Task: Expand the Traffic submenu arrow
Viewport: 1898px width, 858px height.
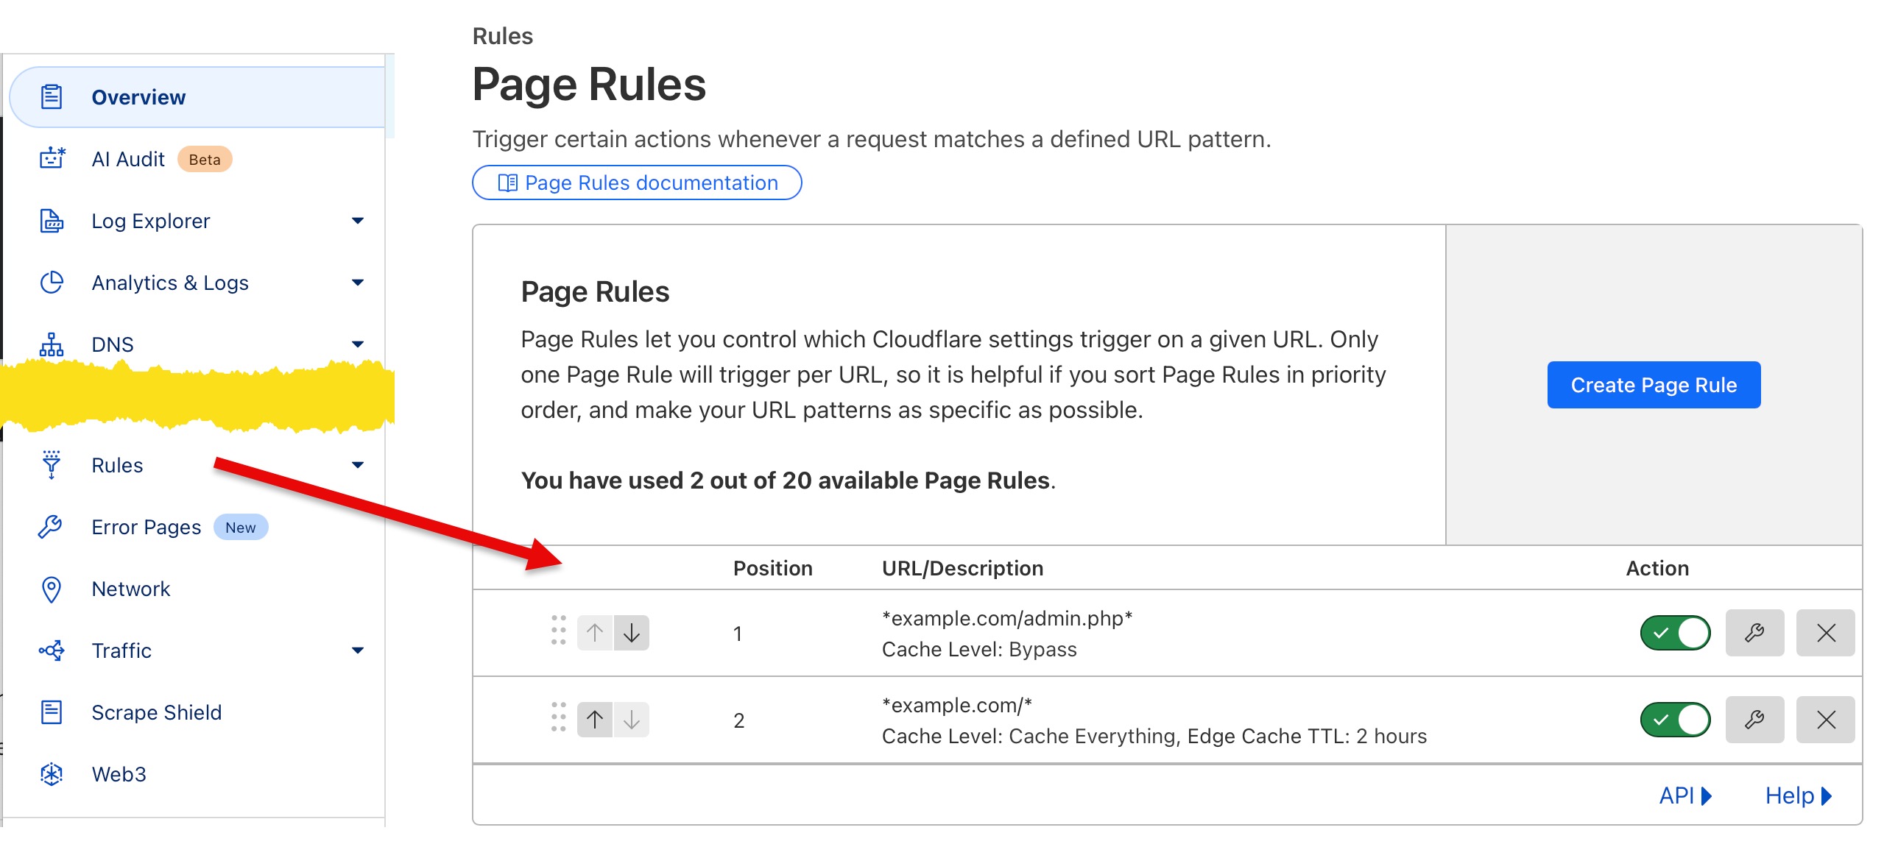Action: coord(357,651)
